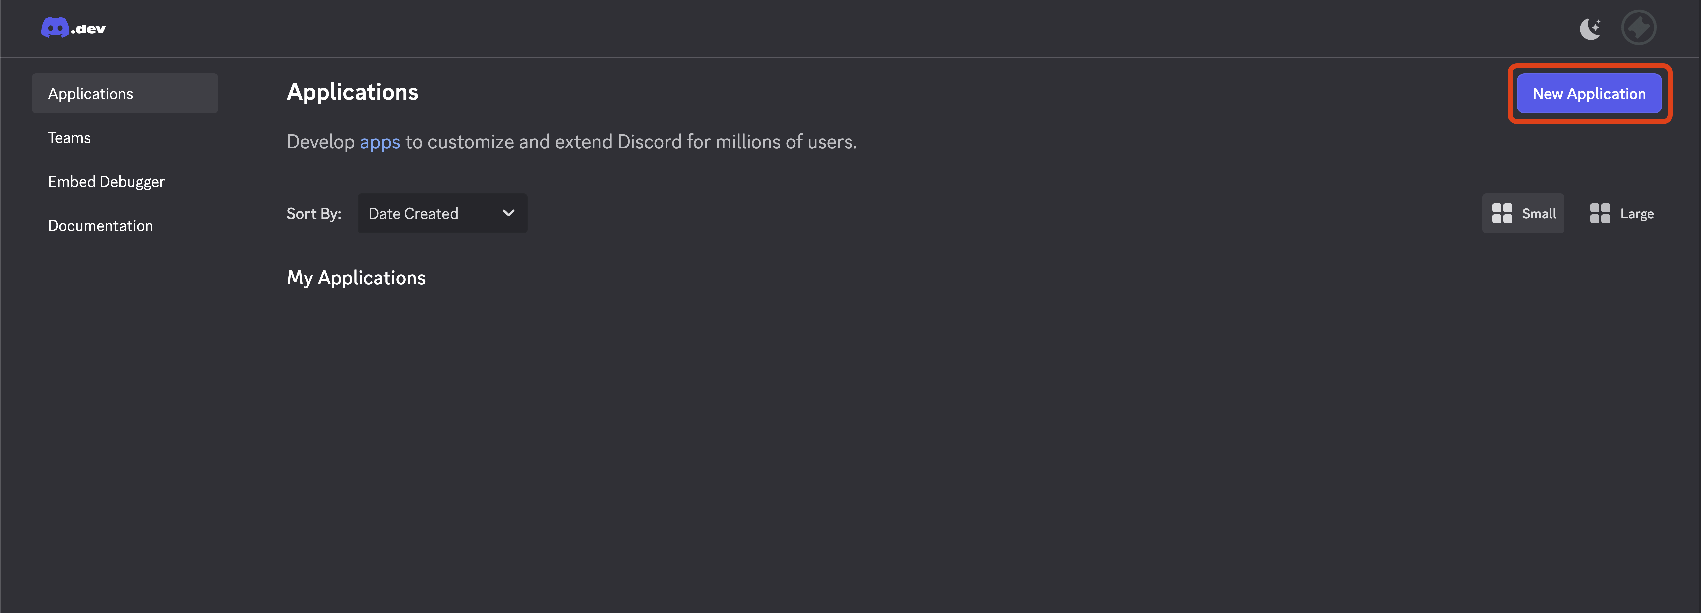This screenshot has height=613, width=1701.
Task: Open the Embed Debugger page
Action: coord(106,181)
